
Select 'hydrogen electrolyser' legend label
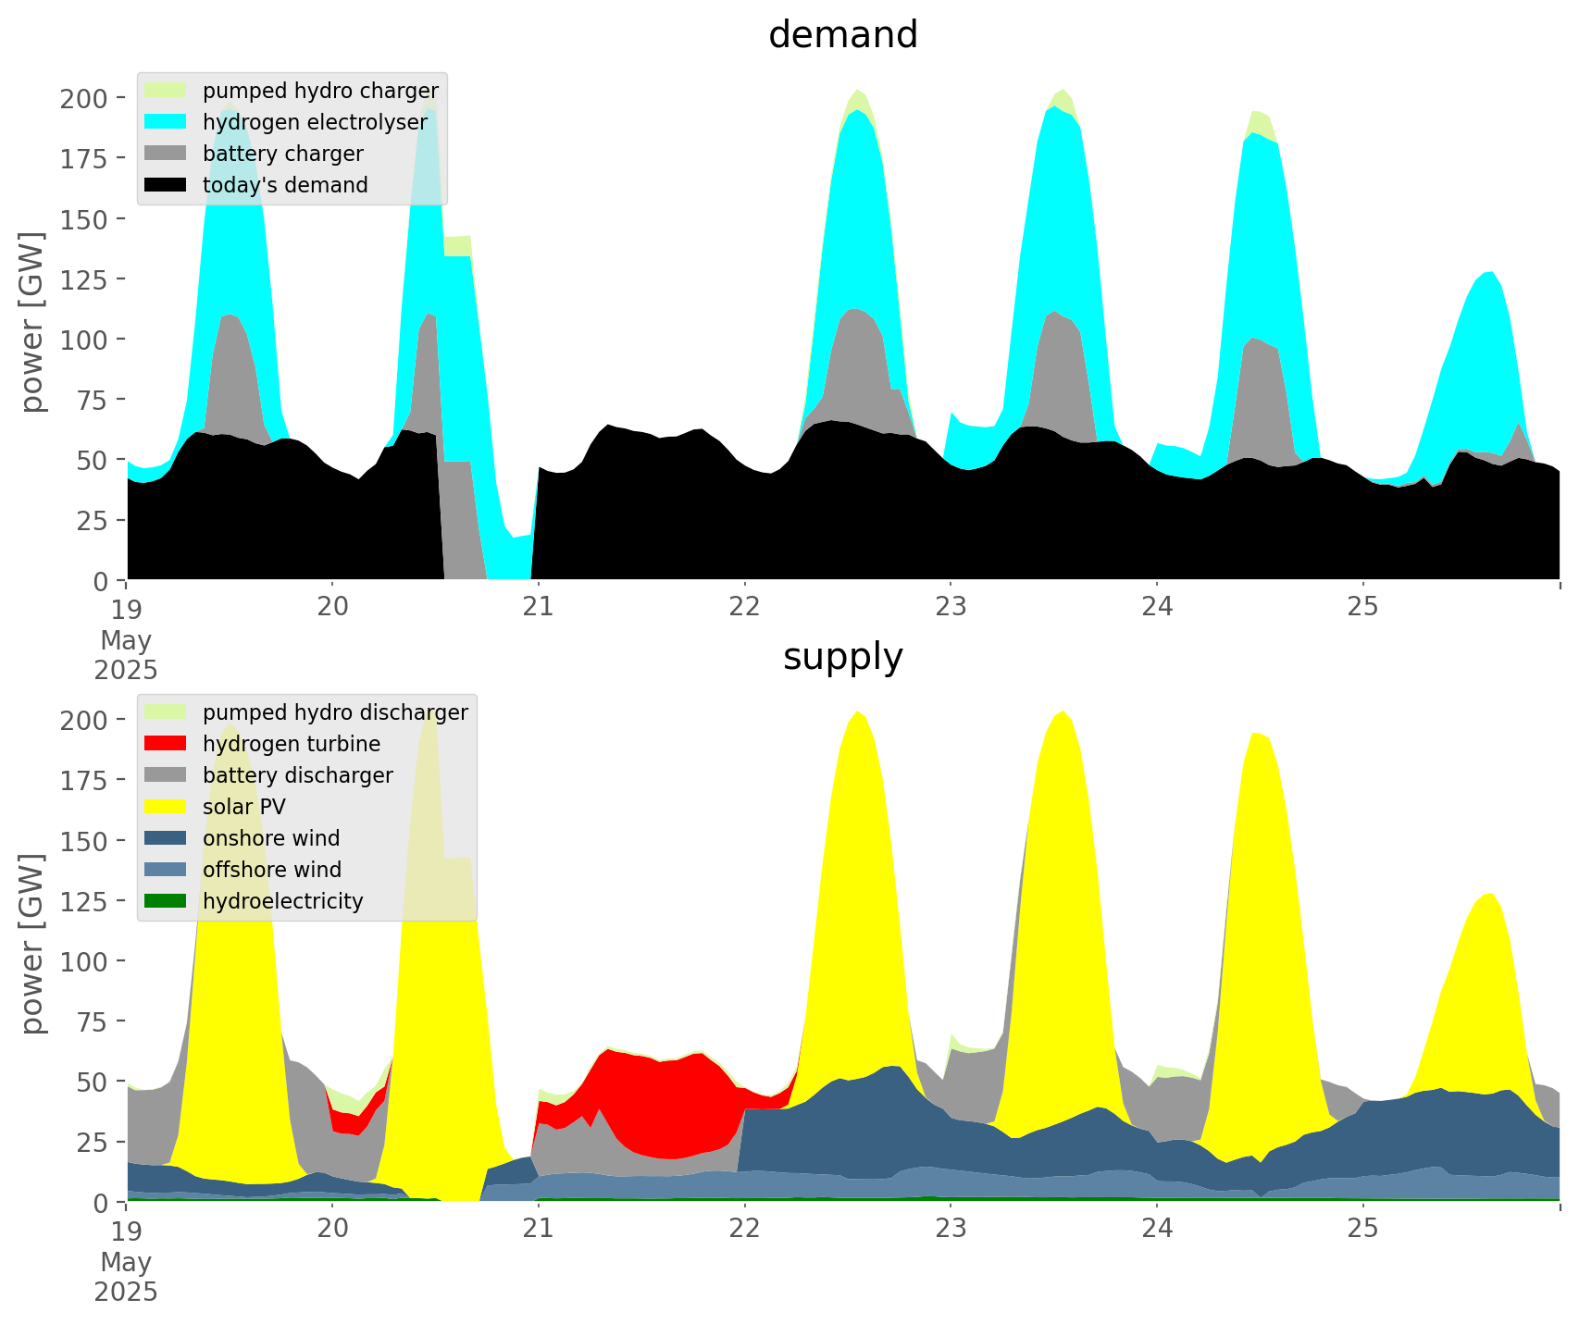315,122
